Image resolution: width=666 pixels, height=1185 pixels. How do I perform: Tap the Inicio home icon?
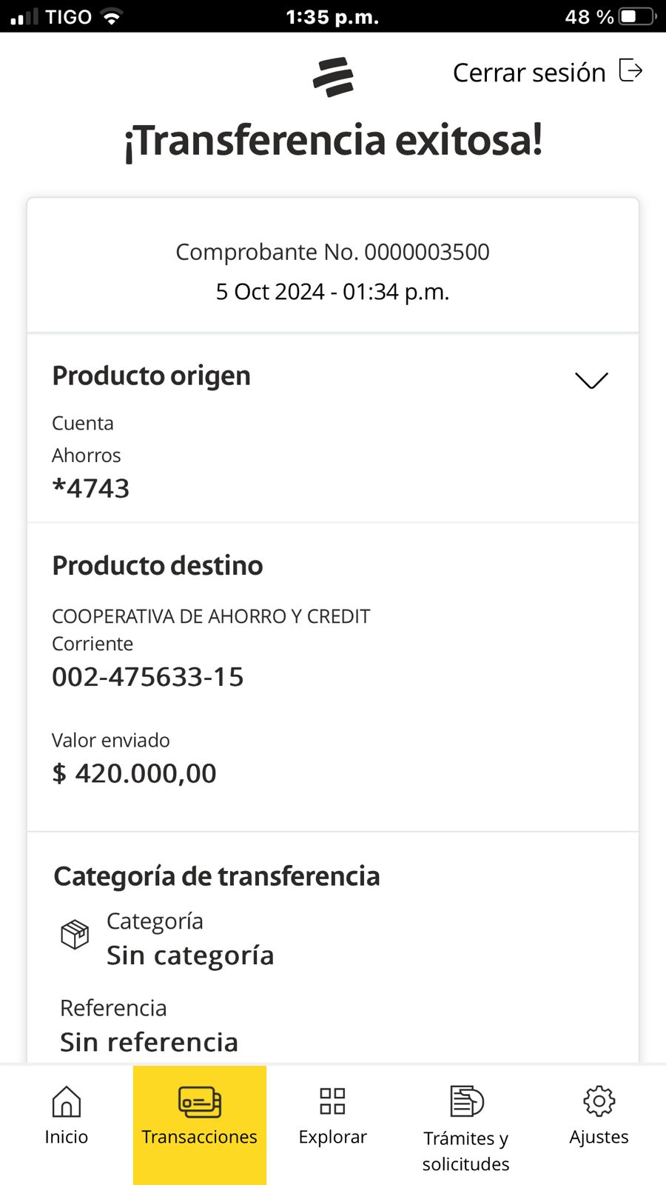pos(67,1101)
